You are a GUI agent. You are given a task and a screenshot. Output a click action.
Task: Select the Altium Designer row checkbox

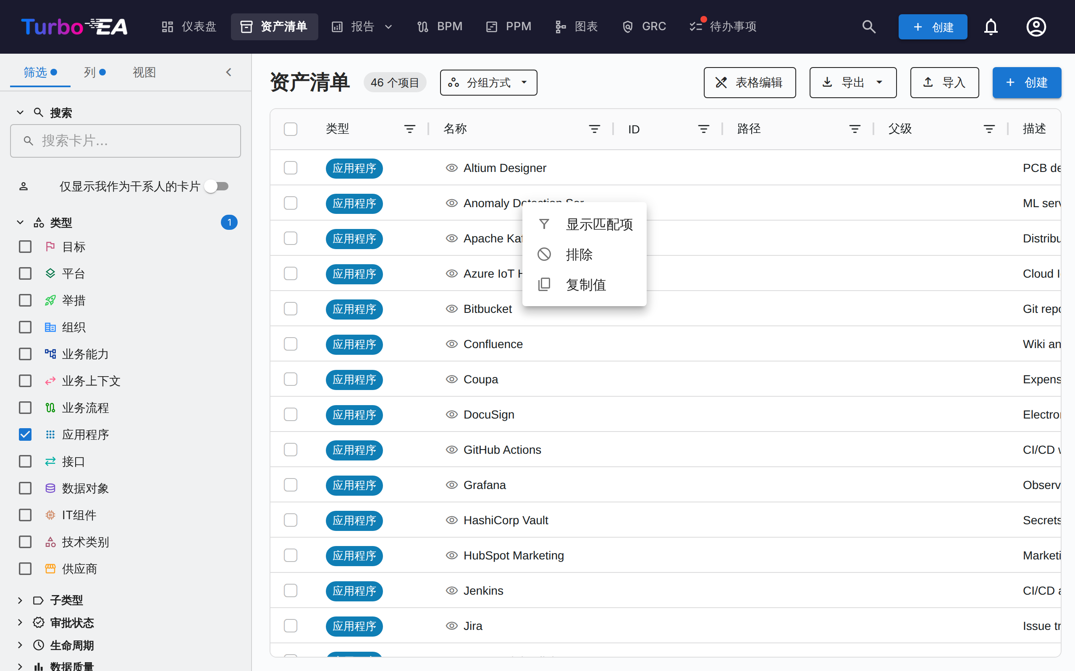[291, 168]
